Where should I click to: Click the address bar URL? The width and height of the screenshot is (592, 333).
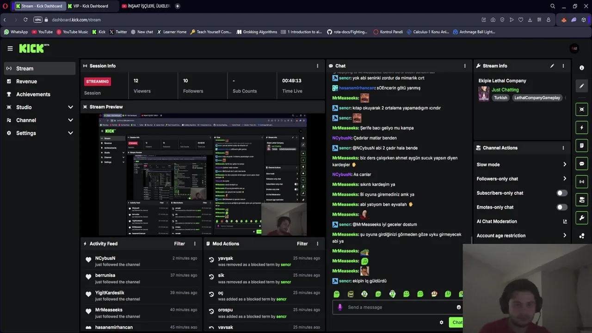[76, 20]
